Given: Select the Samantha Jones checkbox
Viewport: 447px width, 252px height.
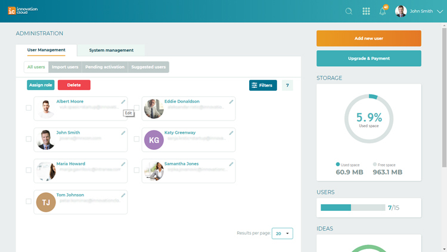Looking at the screenshot, I should (x=136, y=170).
